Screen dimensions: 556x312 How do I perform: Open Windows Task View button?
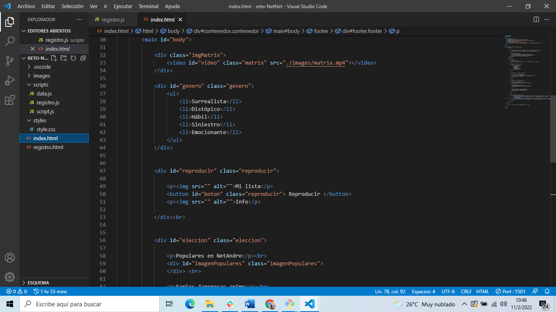169,304
